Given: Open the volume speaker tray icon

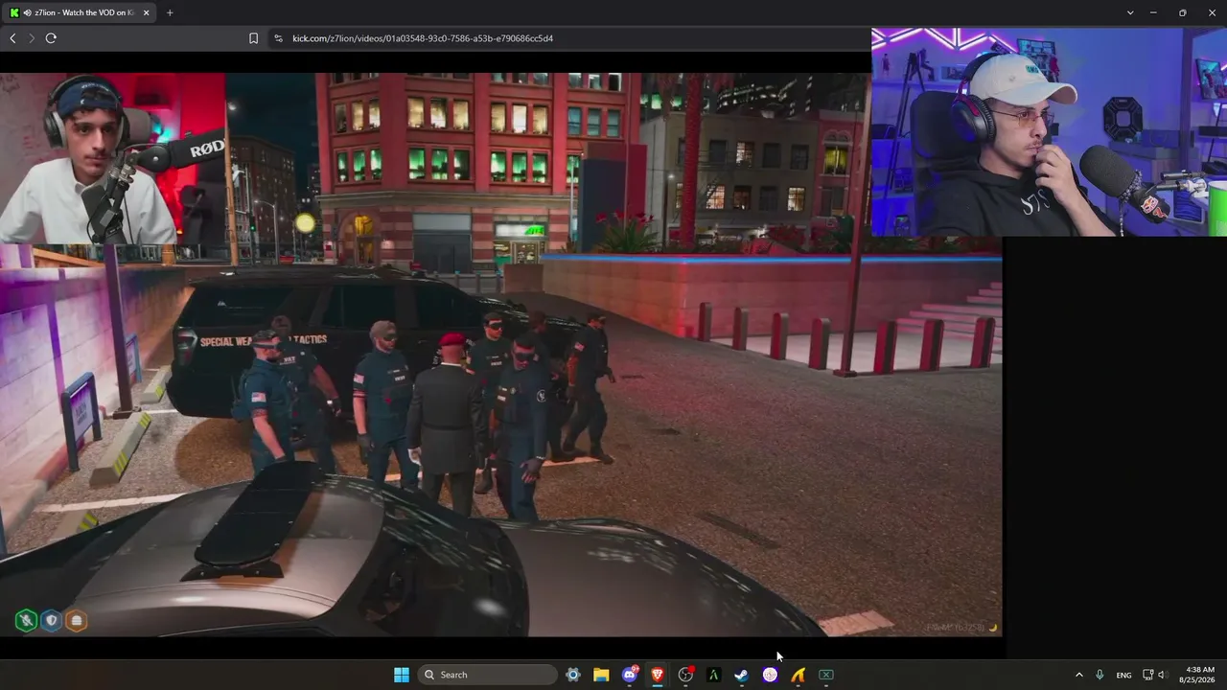Looking at the screenshot, I should point(1163,675).
